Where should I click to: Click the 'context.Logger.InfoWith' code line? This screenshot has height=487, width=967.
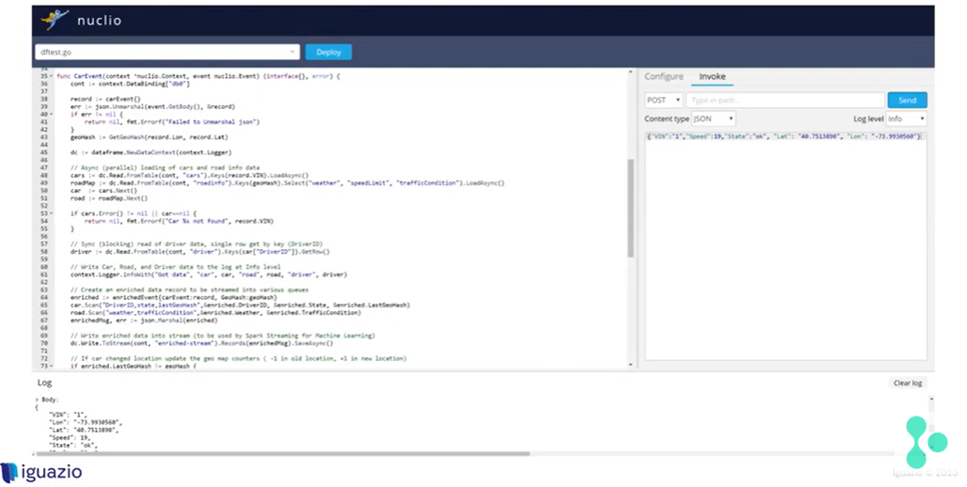209,275
